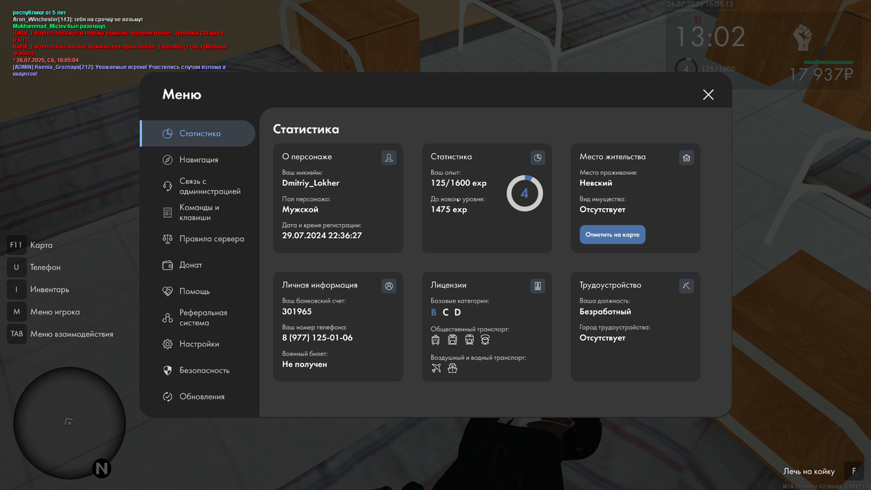Screen dimensions: 871x490
Task: Click the list icon beside Команды и клавиши
Action: click(x=167, y=213)
